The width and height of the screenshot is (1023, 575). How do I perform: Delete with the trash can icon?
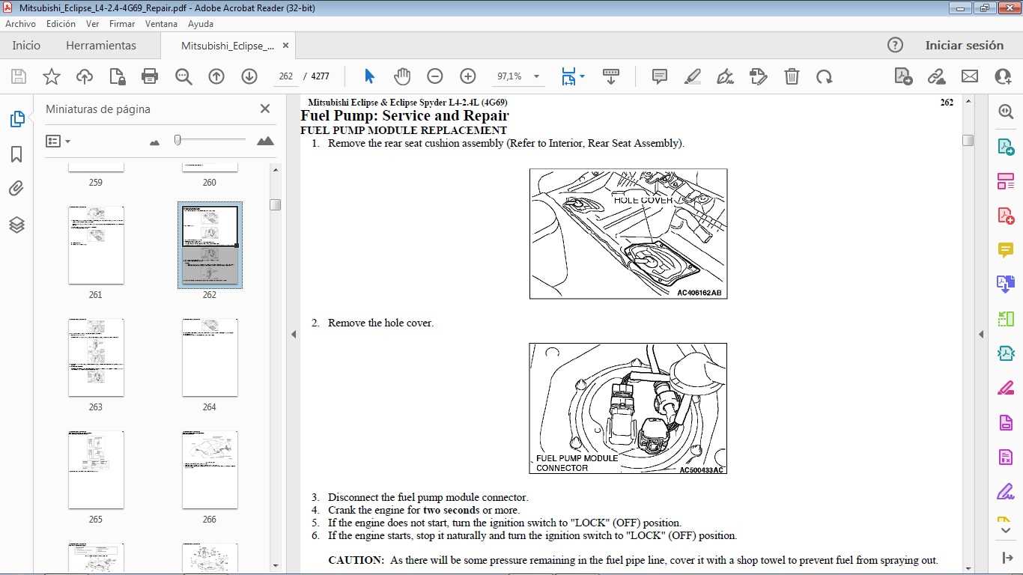click(x=792, y=76)
